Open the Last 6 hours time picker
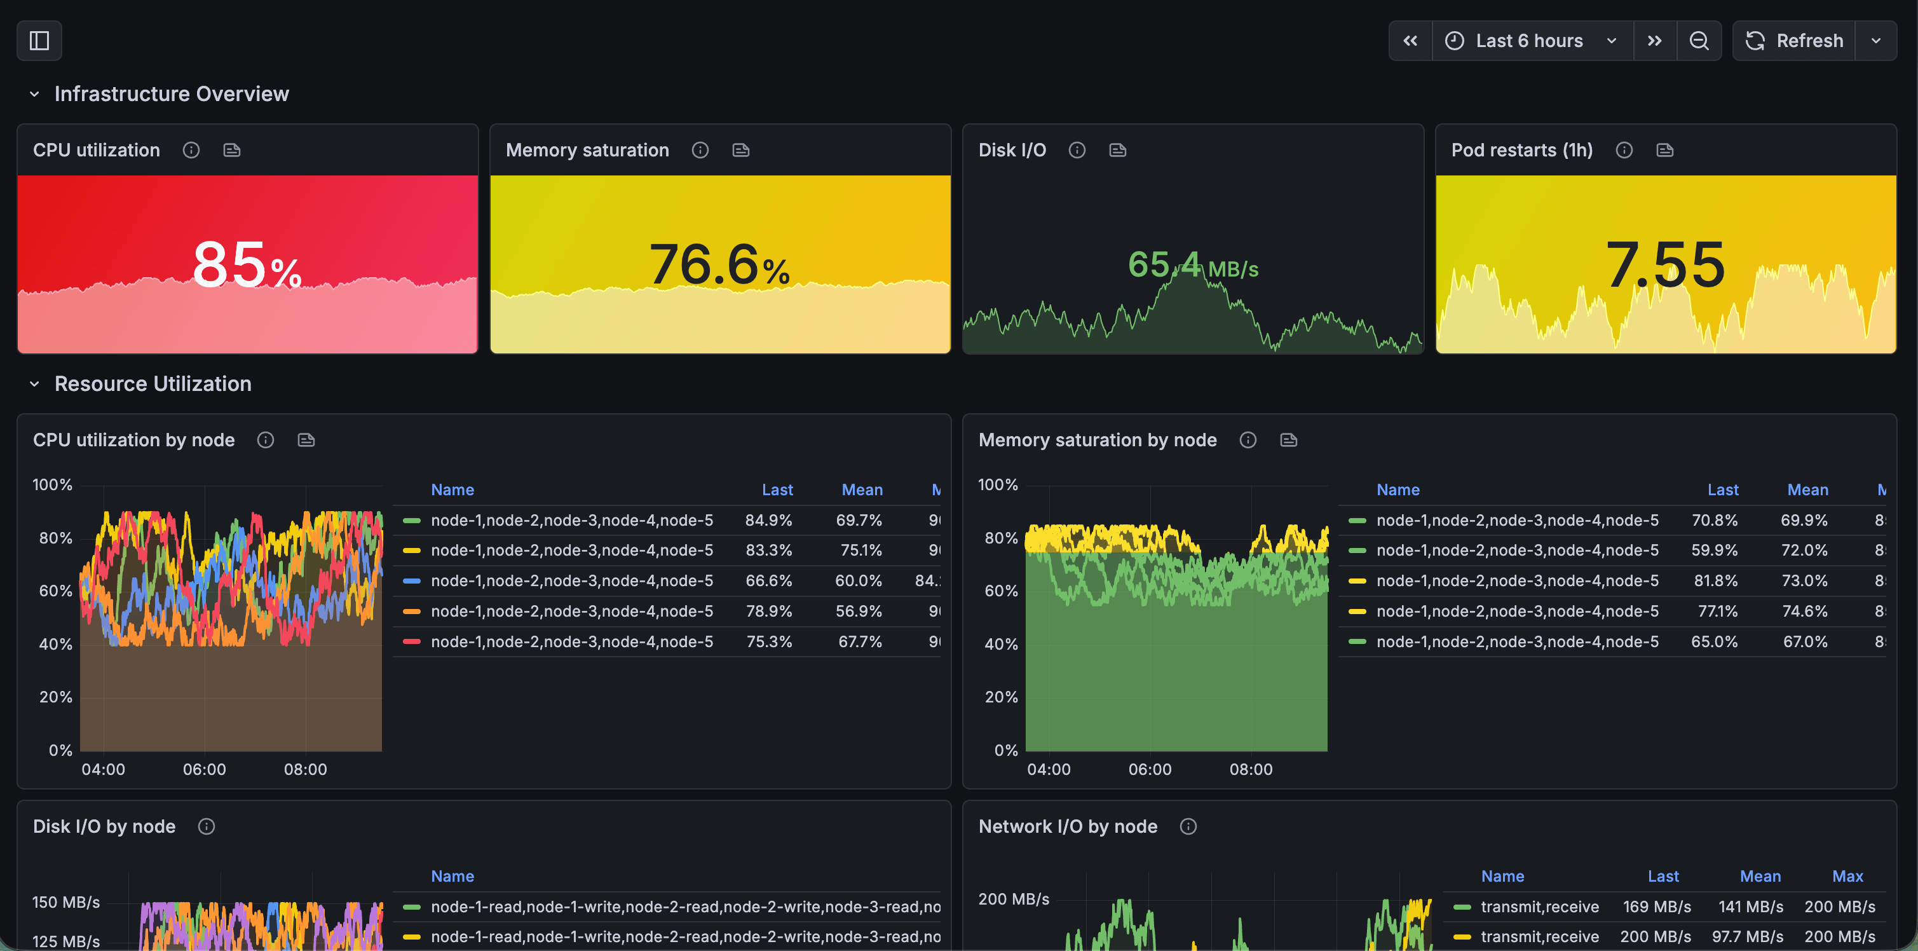 [1530, 41]
